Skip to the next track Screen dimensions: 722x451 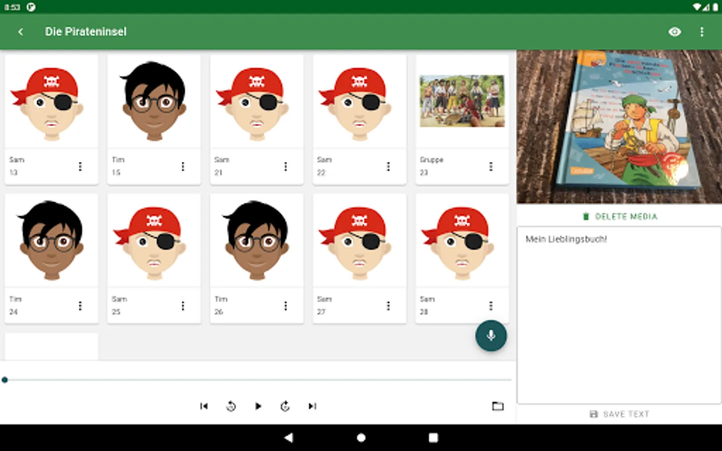pos(312,406)
